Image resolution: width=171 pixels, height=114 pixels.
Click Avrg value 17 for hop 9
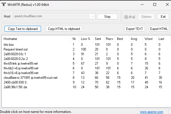[132, 82]
